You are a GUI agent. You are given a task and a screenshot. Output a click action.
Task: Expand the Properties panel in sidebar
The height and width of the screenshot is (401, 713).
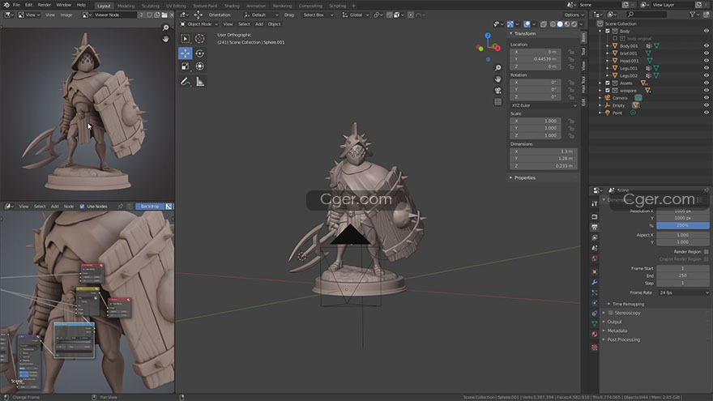524,177
